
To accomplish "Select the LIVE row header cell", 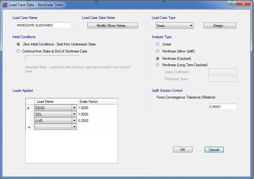I will (x=30, y=121).
